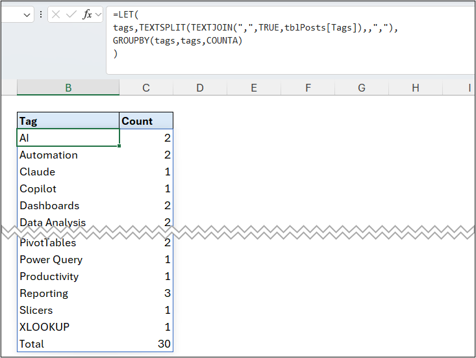The image size is (476, 358).
Task: Select column G header
Action: tap(362, 88)
